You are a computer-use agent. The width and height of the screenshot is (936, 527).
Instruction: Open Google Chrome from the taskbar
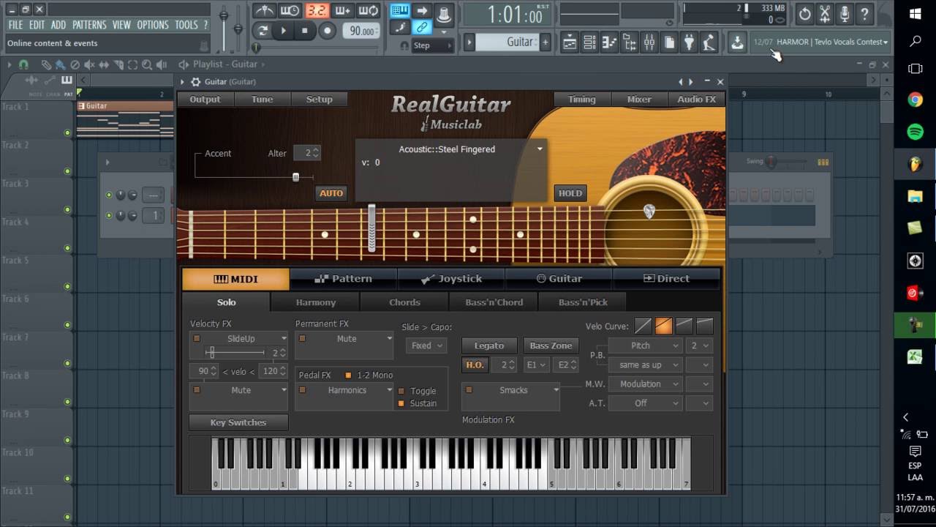(915, 100)
